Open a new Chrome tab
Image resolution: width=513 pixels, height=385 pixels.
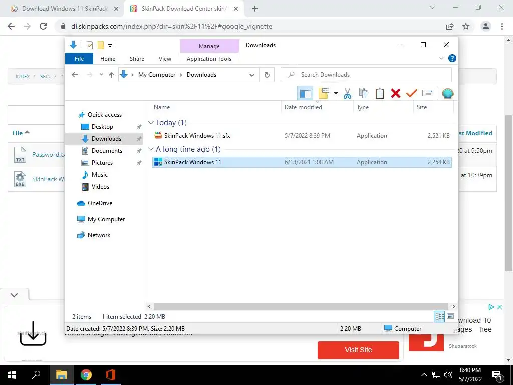pyautogui.click(x=255, y=9)
